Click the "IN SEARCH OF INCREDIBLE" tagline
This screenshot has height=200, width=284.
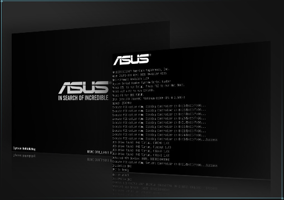[83, 98]
